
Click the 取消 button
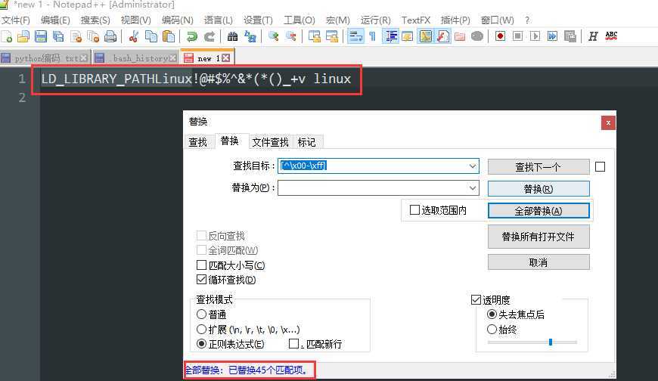click(539, 262)
